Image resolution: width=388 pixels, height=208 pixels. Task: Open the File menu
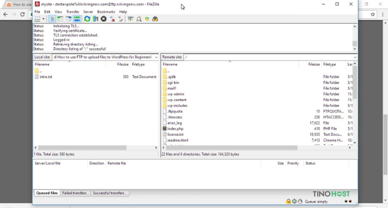coord(37,12)
